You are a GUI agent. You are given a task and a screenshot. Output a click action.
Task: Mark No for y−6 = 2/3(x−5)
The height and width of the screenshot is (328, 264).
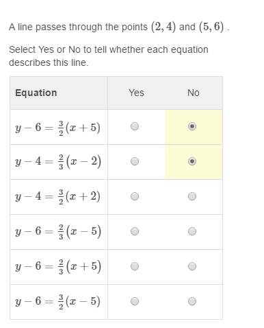tap(192, 231)
